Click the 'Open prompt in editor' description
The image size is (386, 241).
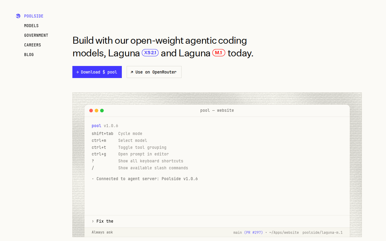pyautogui.click(x=144, y=154)
